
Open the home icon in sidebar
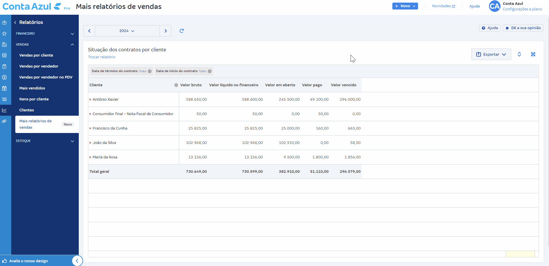click(4, 23)
